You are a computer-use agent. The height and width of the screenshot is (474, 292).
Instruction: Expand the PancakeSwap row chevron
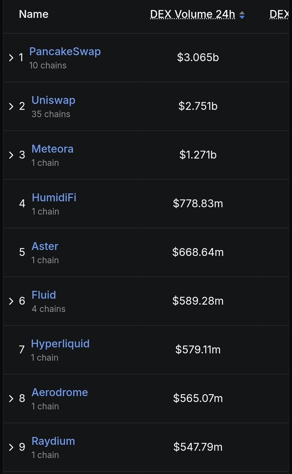click(x=11, y=58)
